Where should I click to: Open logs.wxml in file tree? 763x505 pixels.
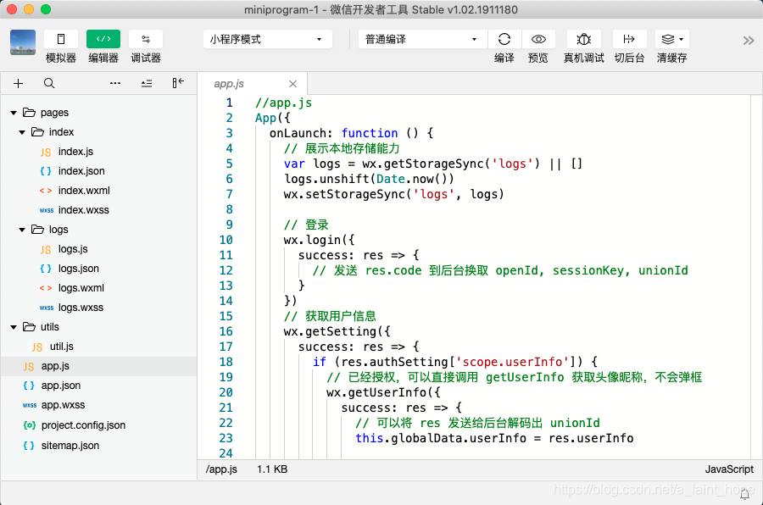98,288
